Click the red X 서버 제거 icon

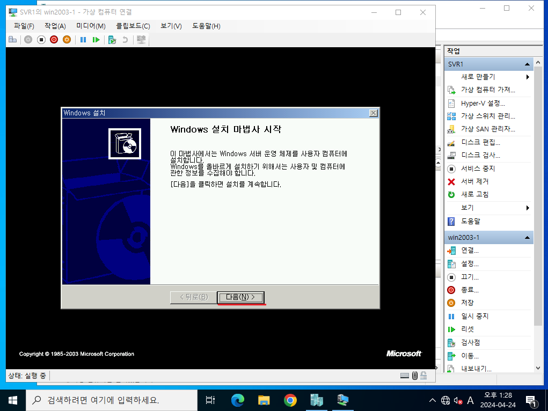coord(451,182)
